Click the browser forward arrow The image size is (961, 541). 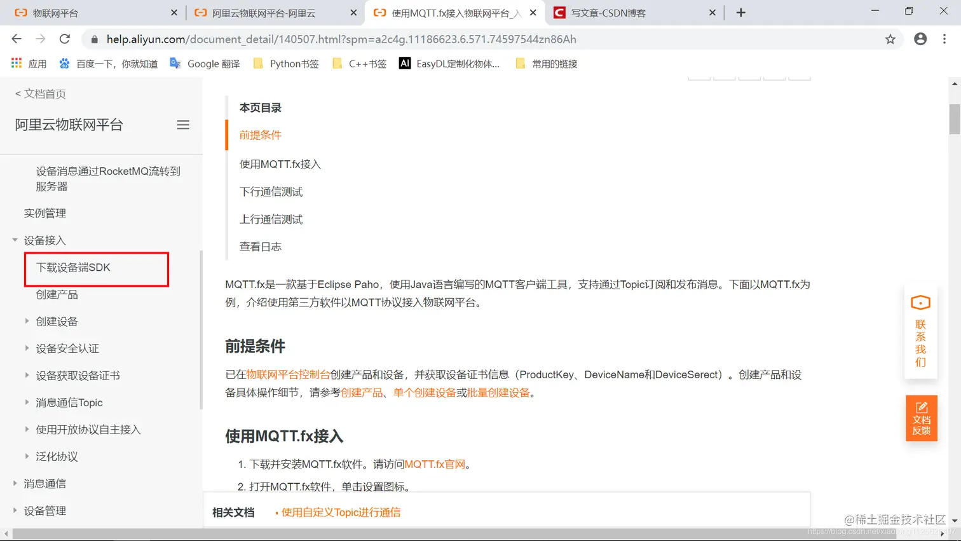coord(41,39)
